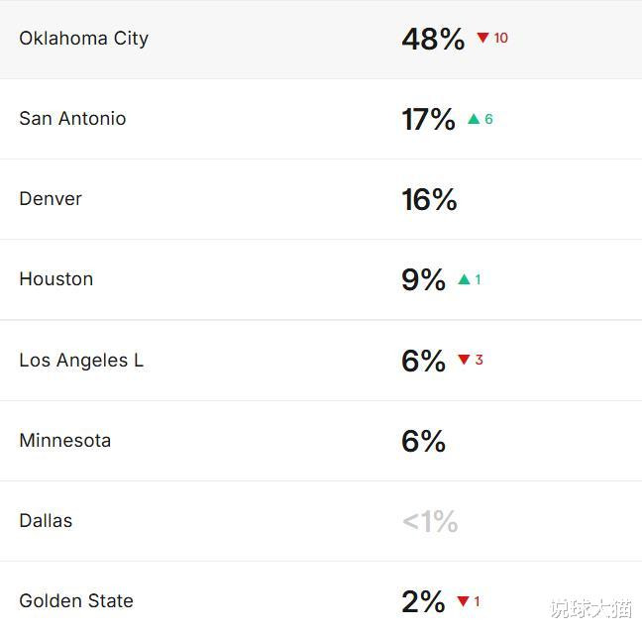Click the Los Angeles L team name
The image size is (642, 633).
pyautogui.click(x=81, y=361)
